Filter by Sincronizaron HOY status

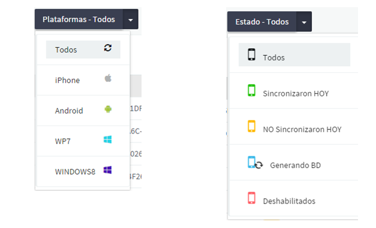click(294, 91)
